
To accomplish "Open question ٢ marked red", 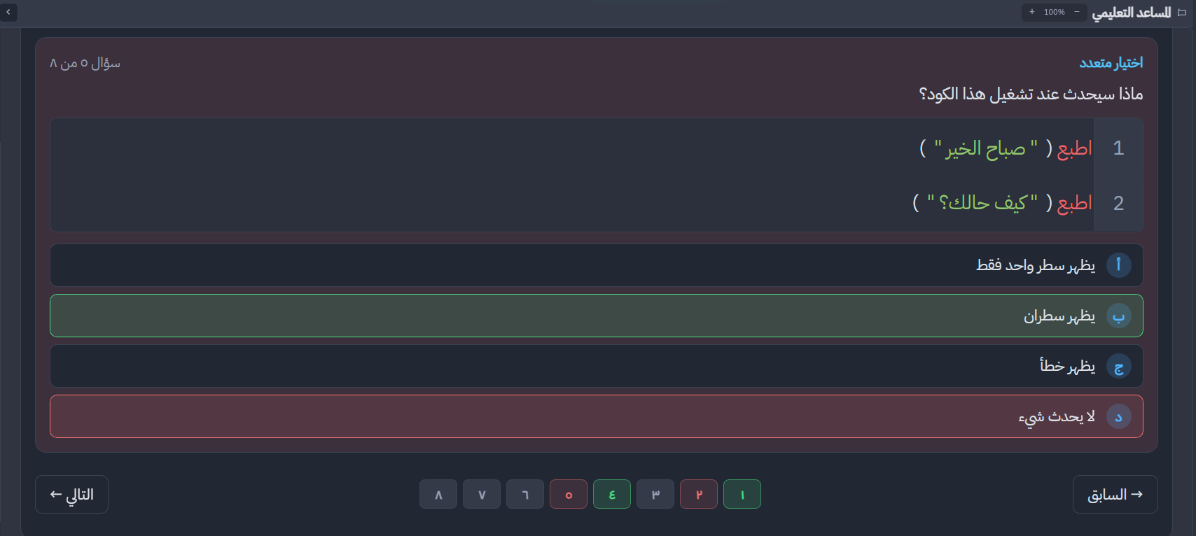I will [x=699, y=494].
